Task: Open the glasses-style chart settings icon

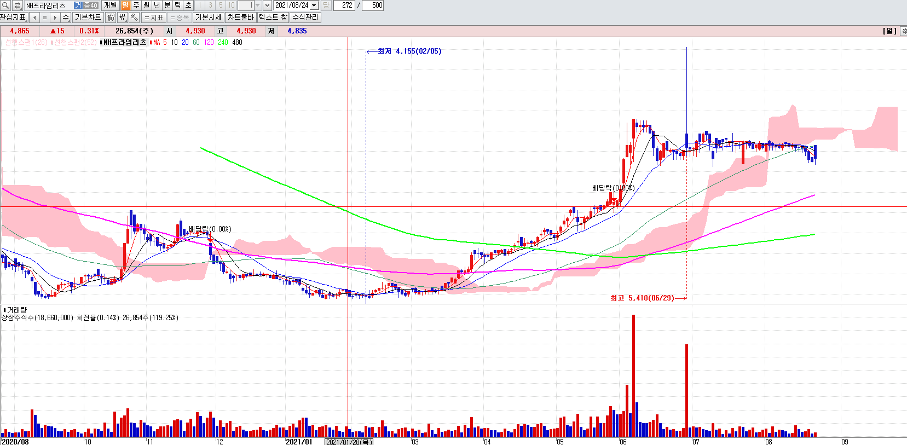Action: click(x=111, y=18)
